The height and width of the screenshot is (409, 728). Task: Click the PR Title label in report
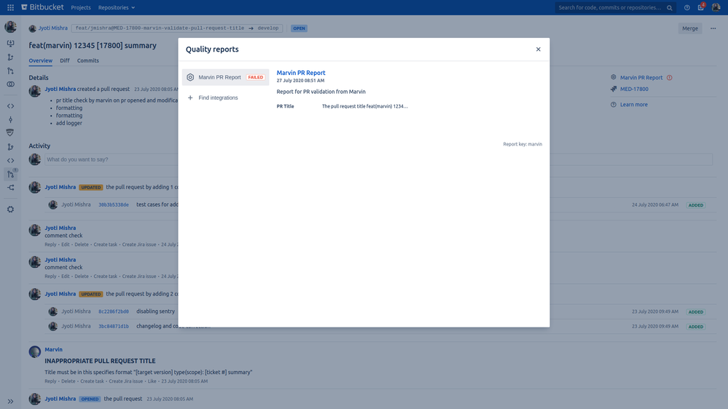pyautogui.click(x=285, y=106)
